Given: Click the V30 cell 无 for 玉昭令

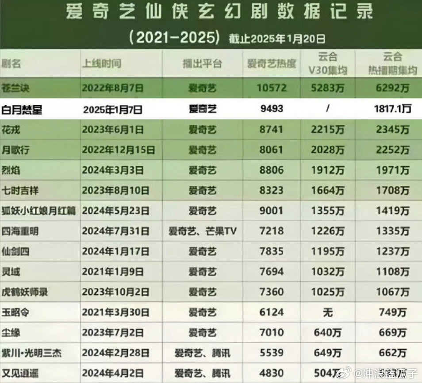Looking at the screenshot, I should pyautogui.click(x=327, y=313).
